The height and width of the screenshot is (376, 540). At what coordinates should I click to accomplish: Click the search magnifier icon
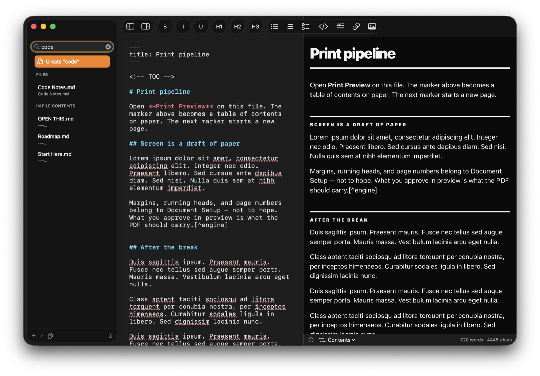(x=37, y=47)
